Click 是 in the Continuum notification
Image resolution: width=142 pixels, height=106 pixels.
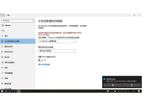point(113,85)
